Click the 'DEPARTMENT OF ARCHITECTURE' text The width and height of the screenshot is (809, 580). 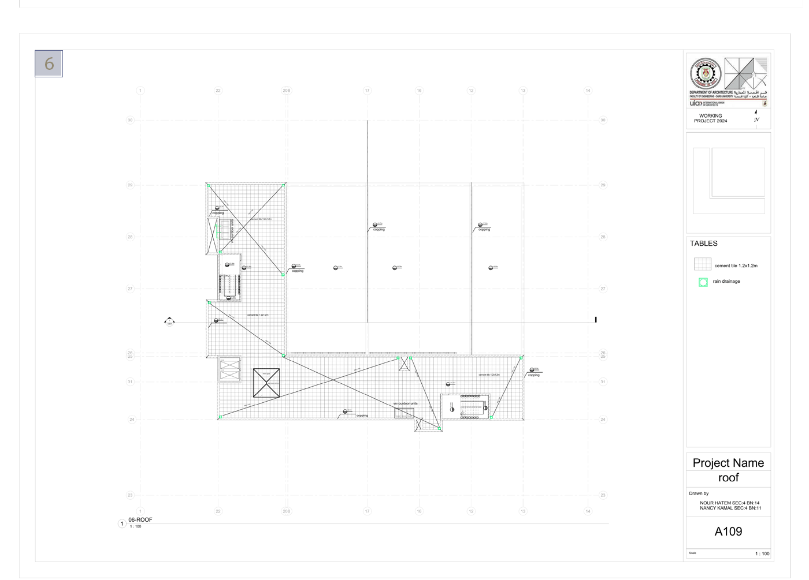coord(711,92)
